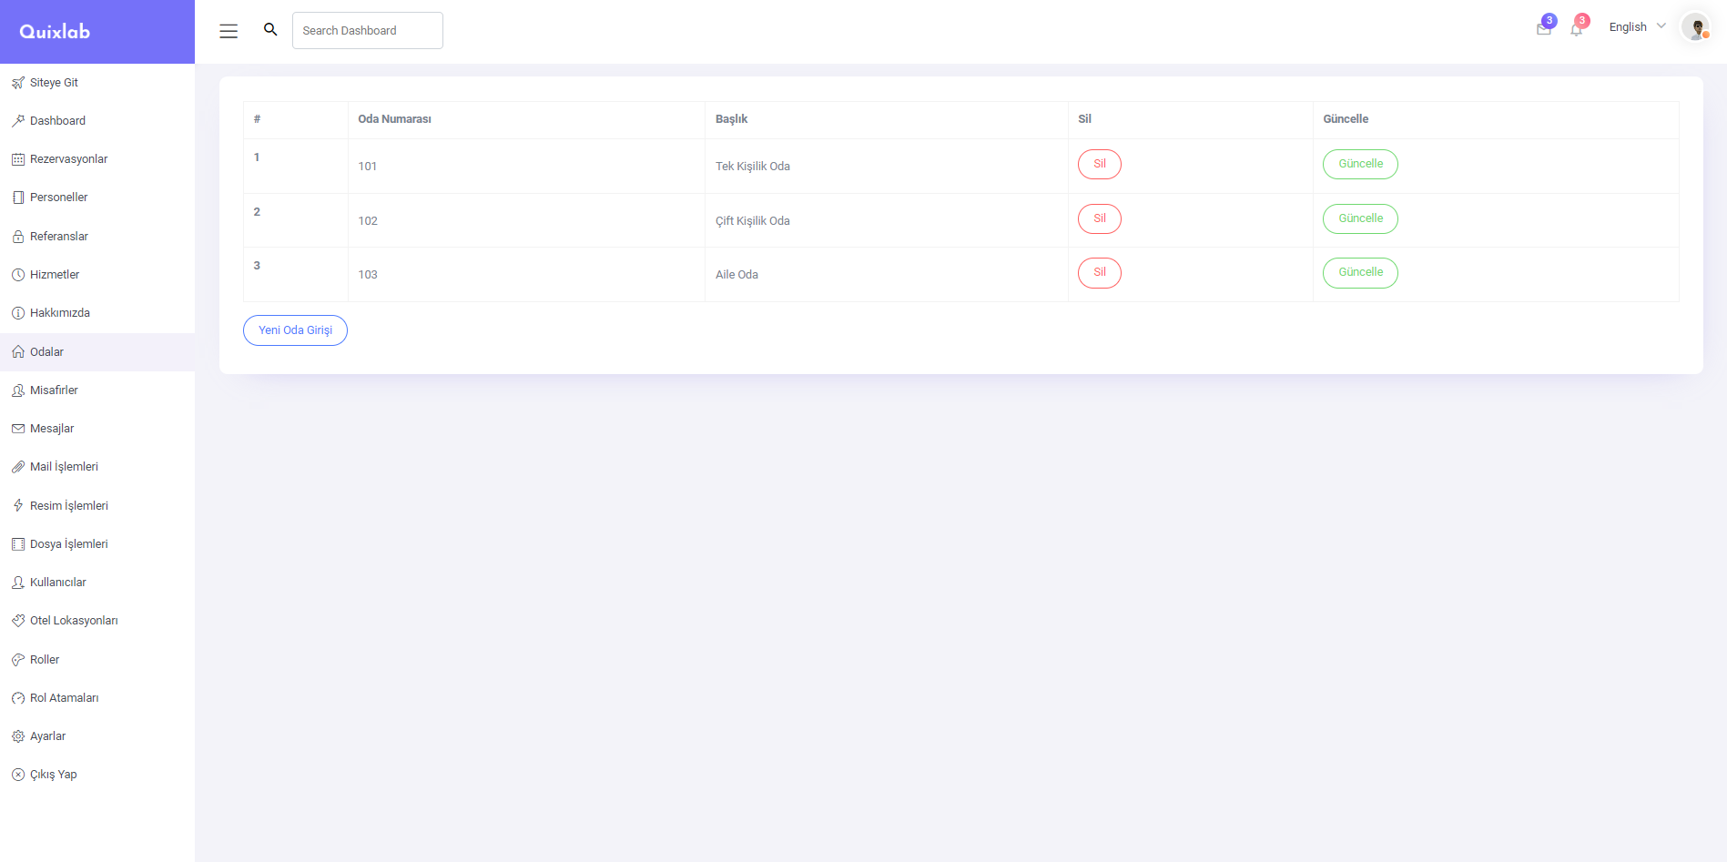Click the Referanslar lock icon
This screenshot has width=1727, height=862.
tap(18, 237)
